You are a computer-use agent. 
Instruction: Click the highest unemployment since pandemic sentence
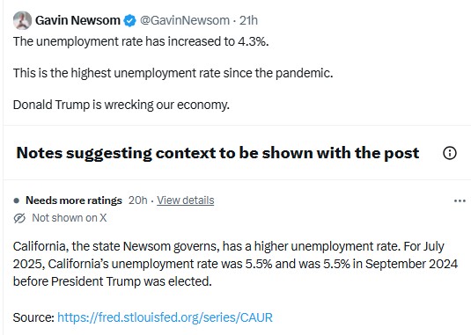click(173, 73)
